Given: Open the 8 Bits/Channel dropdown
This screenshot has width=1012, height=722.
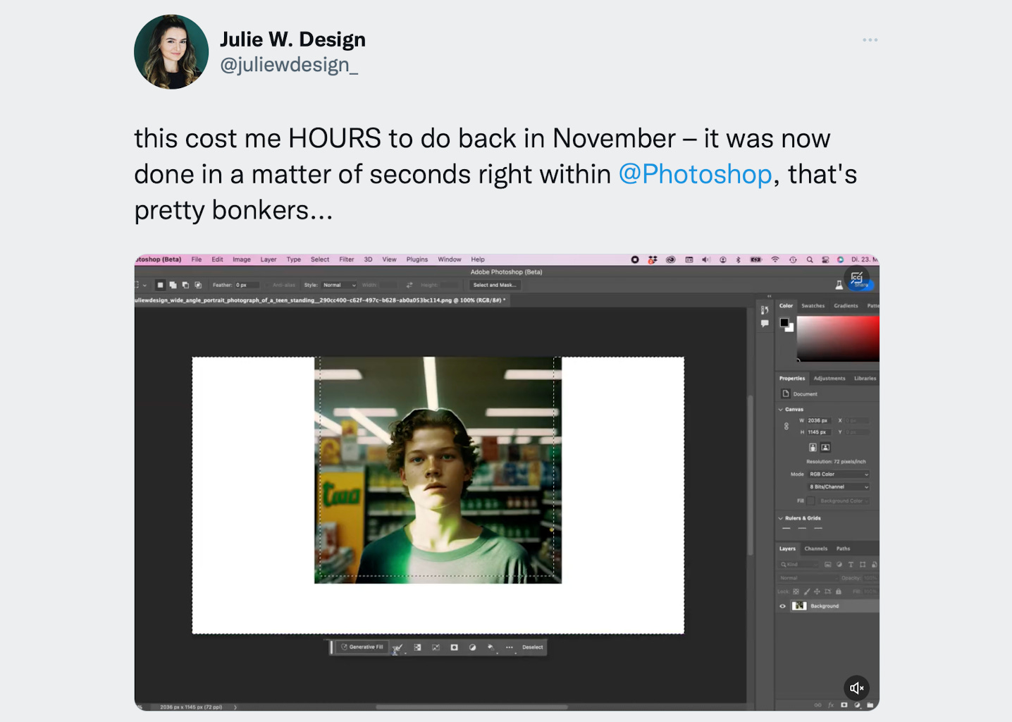Looking at the screenshot, I should tap(839, 487).
